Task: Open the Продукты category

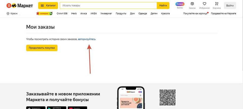Action: pos(121,13)
